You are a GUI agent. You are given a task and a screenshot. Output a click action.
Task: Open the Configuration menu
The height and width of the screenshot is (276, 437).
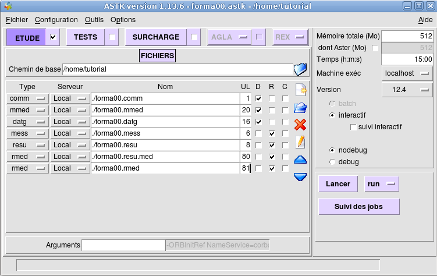coord(56,20)
